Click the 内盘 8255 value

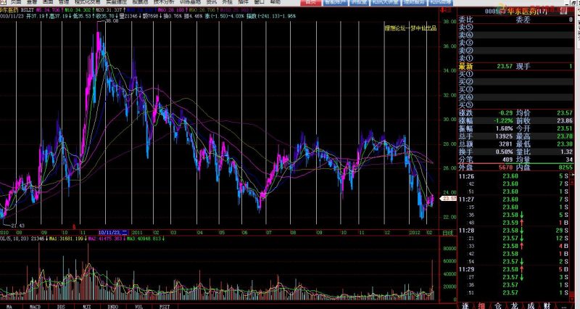click(x=565, y=168)
